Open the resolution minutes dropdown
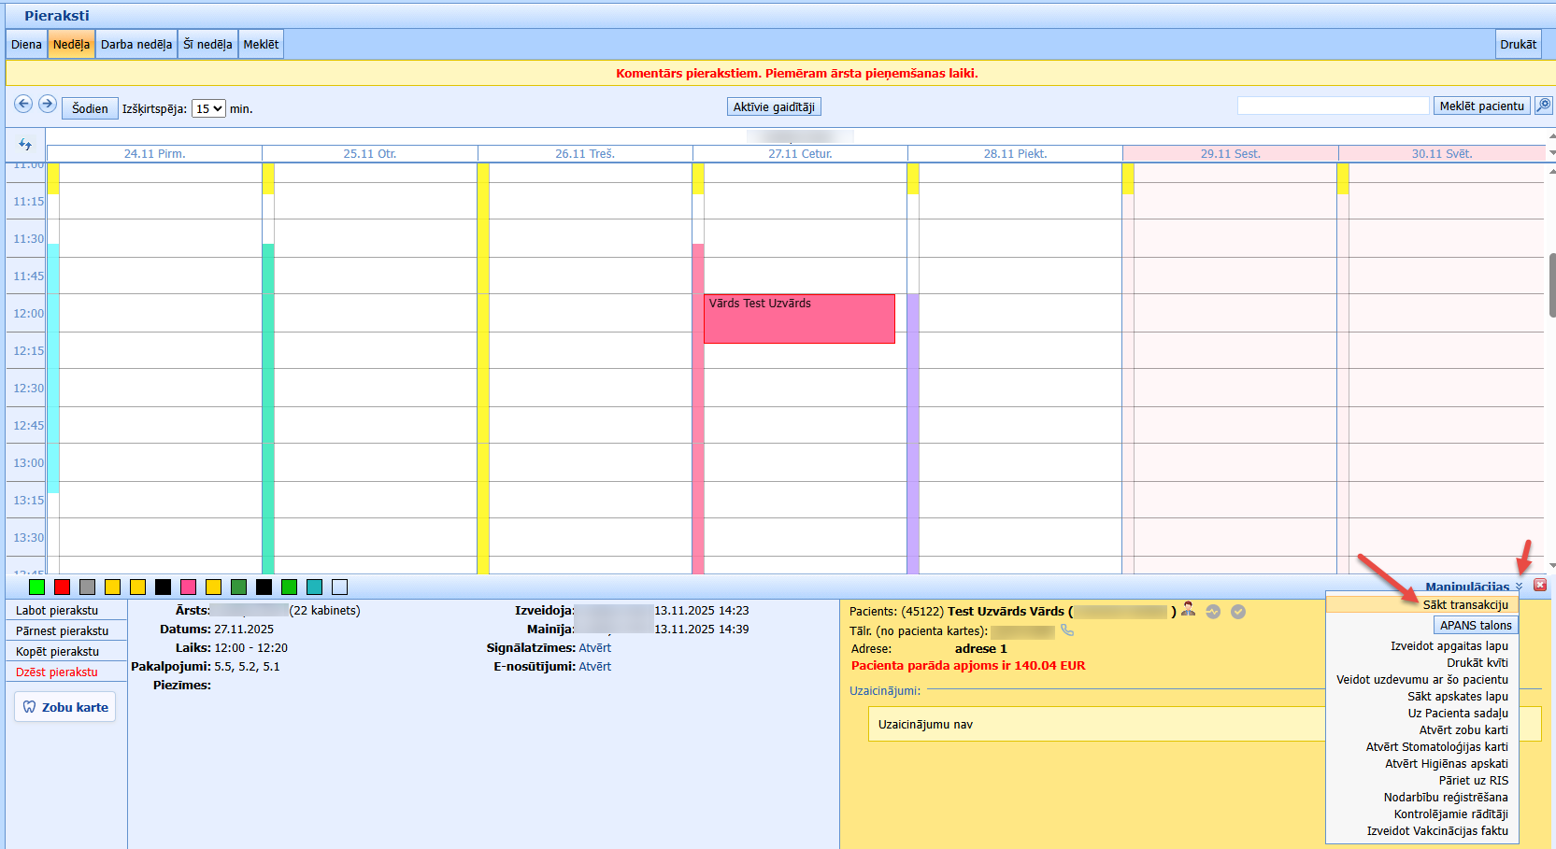1556x849 pixels. [x=209, y=108]
